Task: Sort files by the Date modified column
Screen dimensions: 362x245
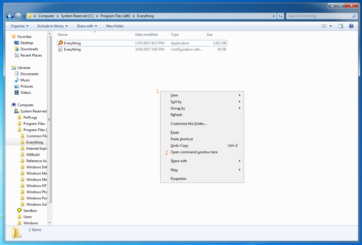Action: point(151,35)
